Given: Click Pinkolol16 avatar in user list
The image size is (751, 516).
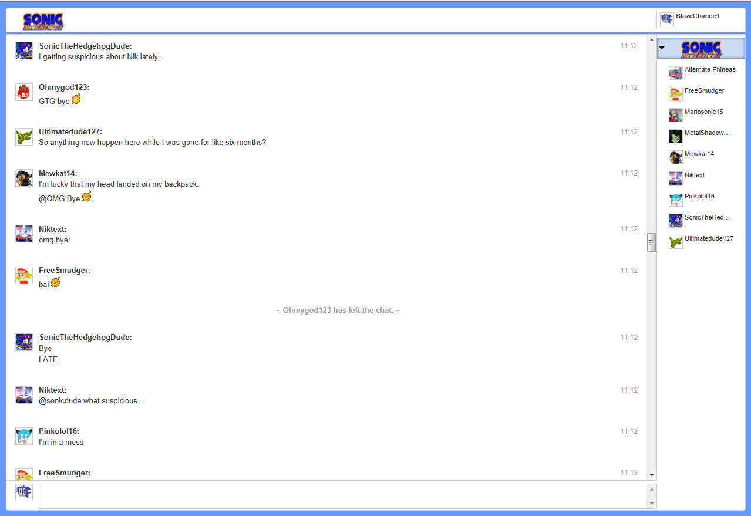Looking at the screenshot, I should (675, 200).
